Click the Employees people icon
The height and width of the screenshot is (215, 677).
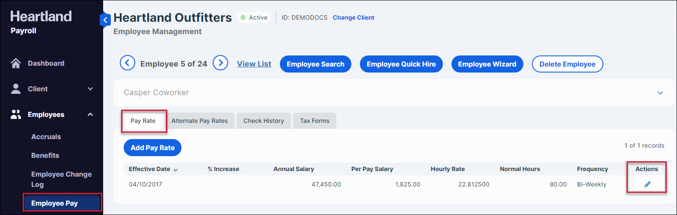pos(16,114)
